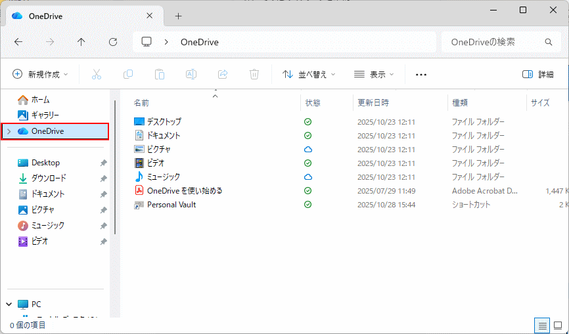This screenshot has width=569, height=334.
Task: Unpin Desktop using its pin icon
Action: (103, 163)
